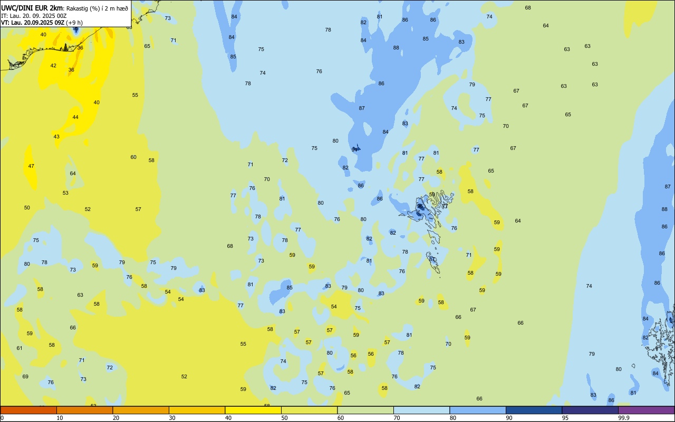Select the 80–90% medium blue legend swatch

pos(478,410)
